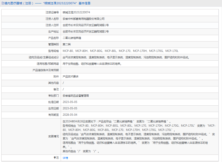
Task: Select the 附件 label
Action: 56,77
